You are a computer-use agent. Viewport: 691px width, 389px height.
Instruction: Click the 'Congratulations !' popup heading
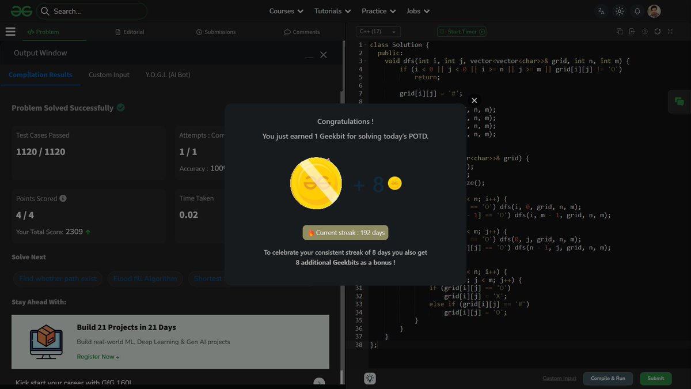pos(345,122)
